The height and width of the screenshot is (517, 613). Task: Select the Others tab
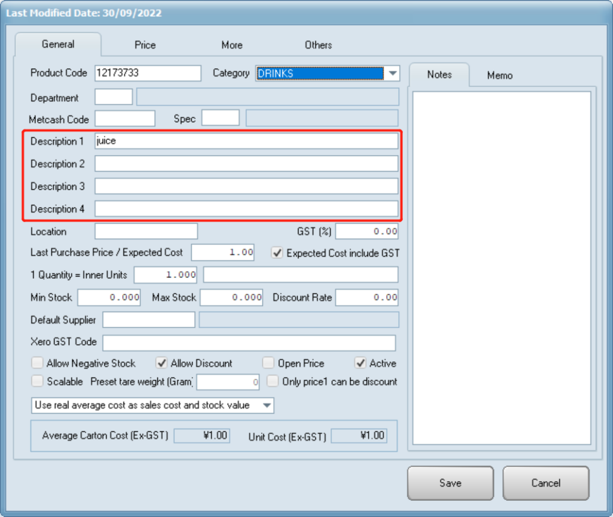[318, 45]
